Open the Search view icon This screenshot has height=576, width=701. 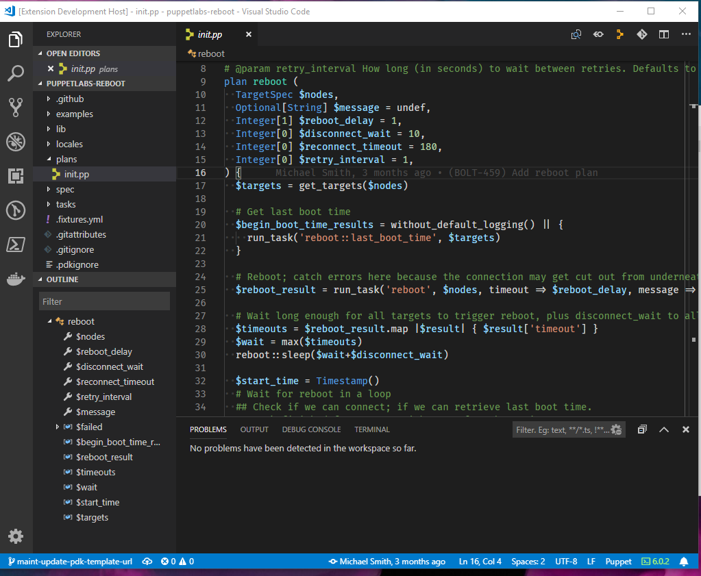click(16, 73)
